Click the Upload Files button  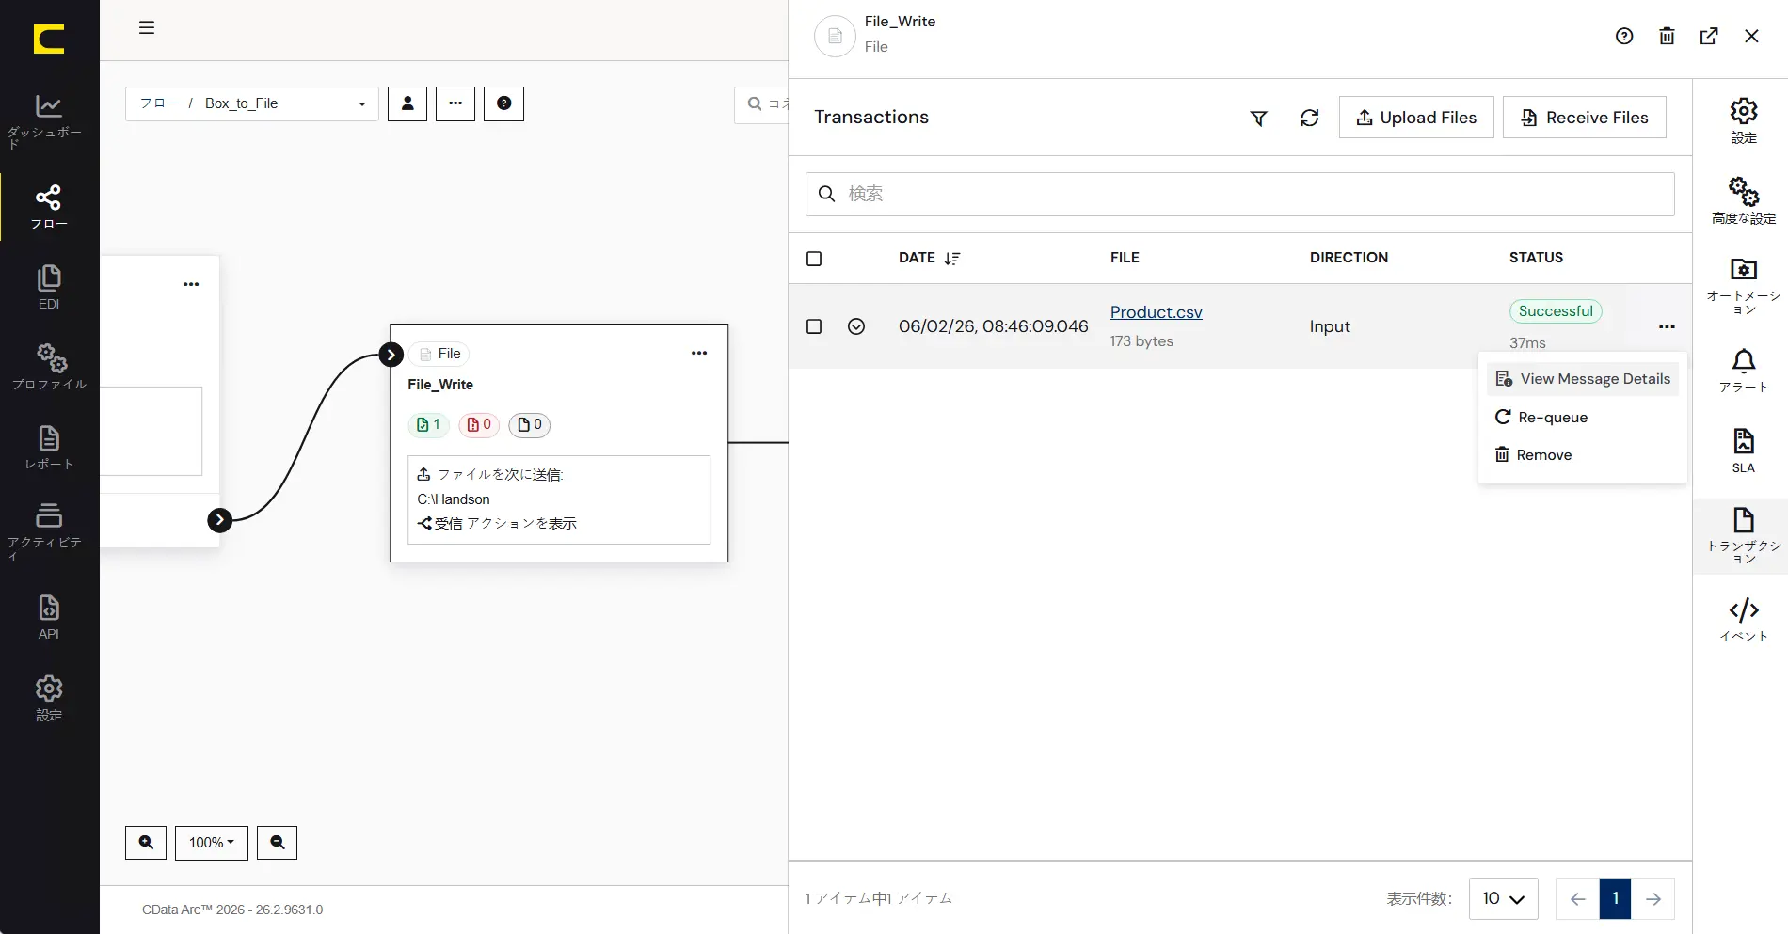pos(1416,118)
